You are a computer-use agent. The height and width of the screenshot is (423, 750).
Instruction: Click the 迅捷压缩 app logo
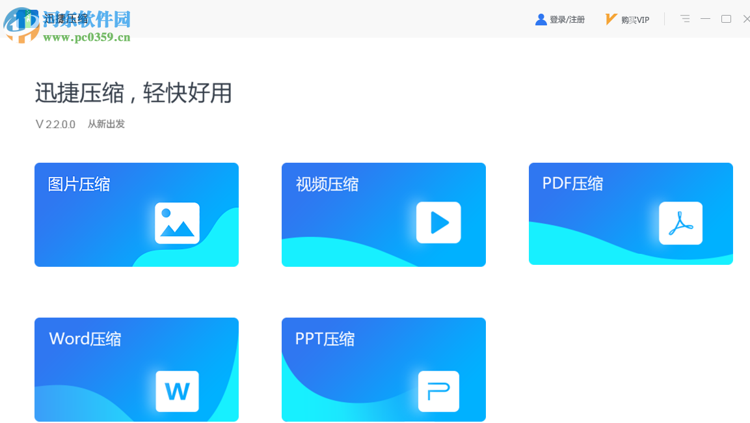pos(27,19)
